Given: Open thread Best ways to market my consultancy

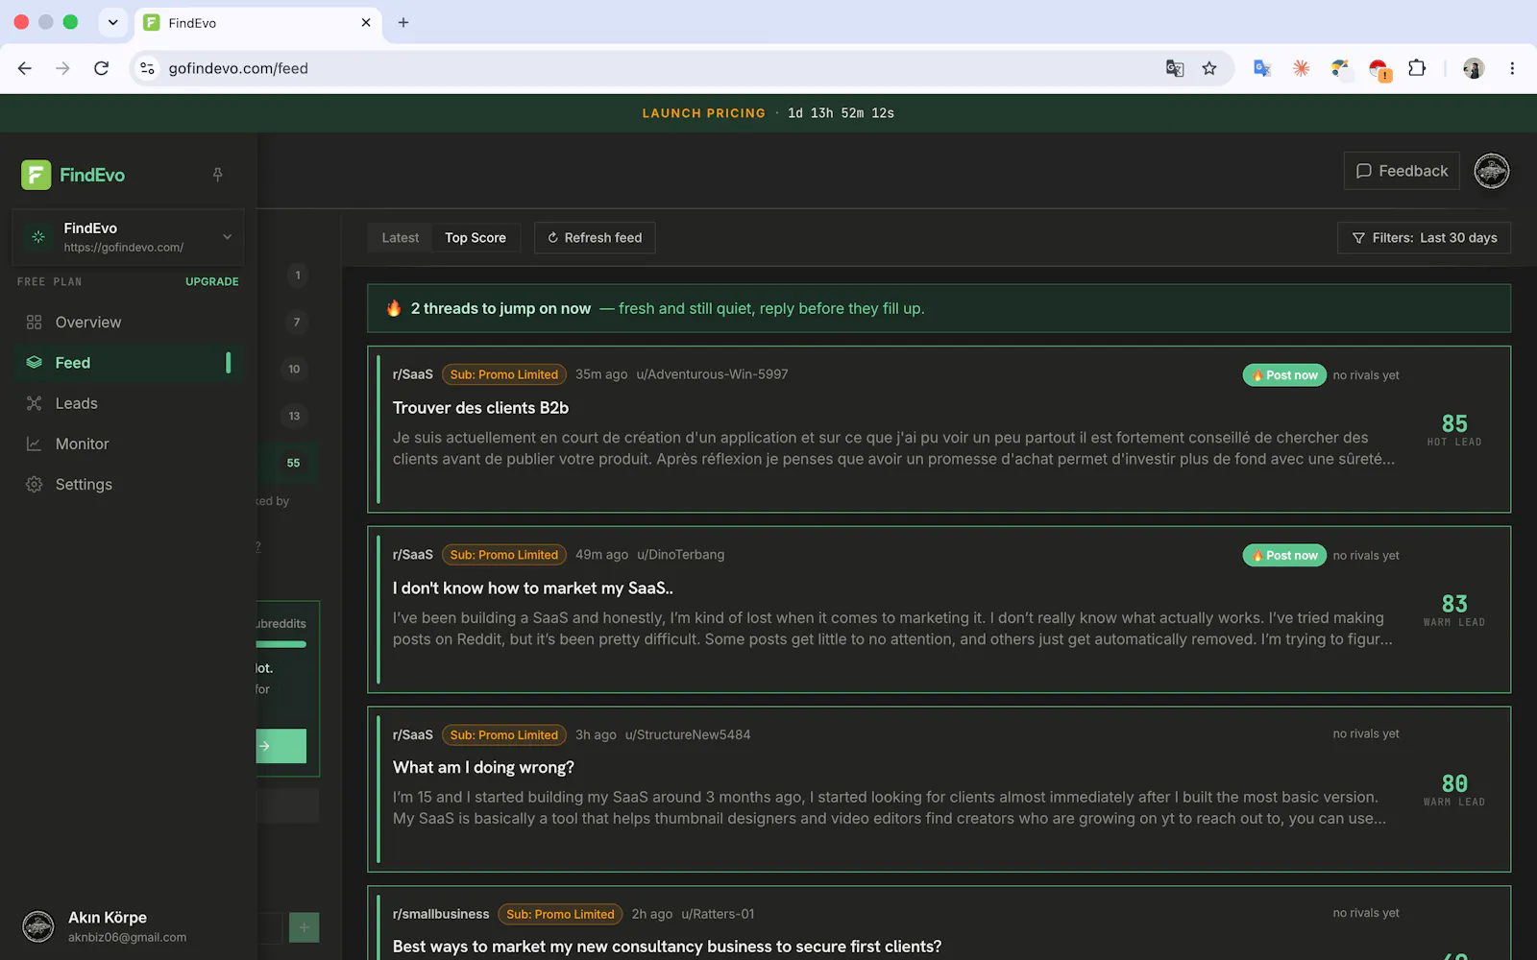Looking at the screenshot, I should coord(667,947).
